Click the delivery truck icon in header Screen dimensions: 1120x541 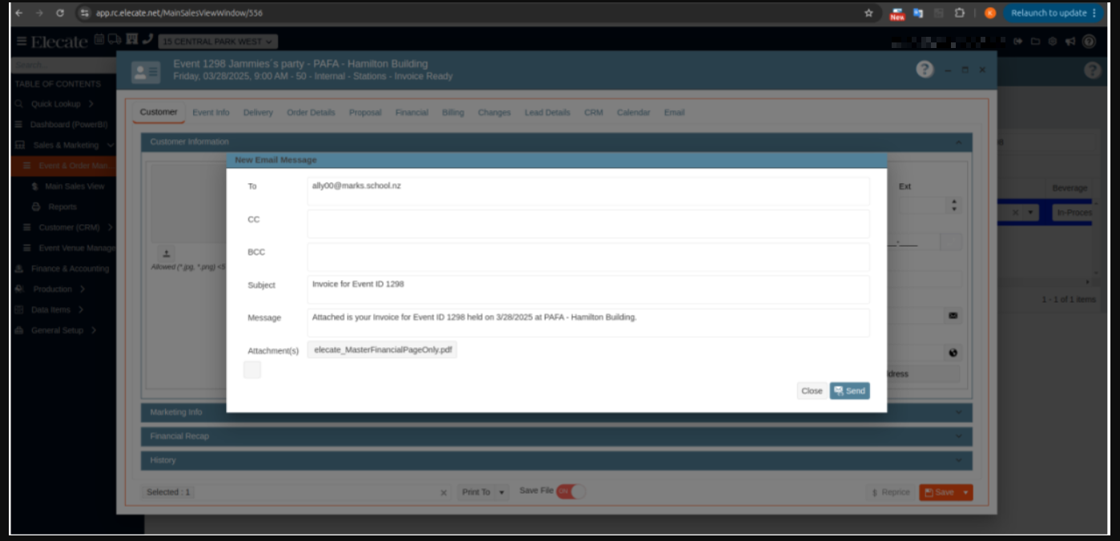click(114, 40)
